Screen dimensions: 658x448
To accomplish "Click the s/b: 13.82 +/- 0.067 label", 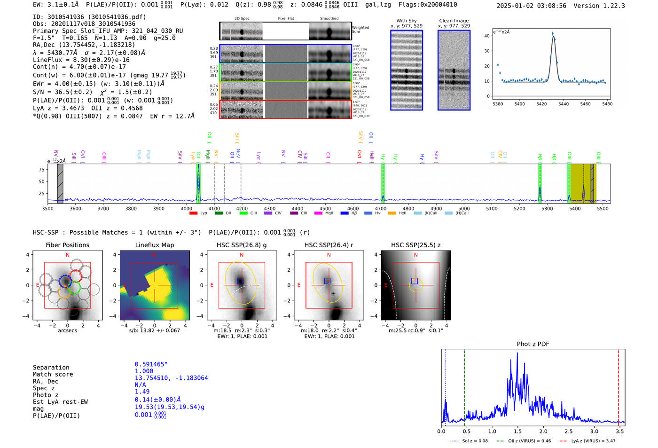I will pyautogui.click(x=155, y=330).
